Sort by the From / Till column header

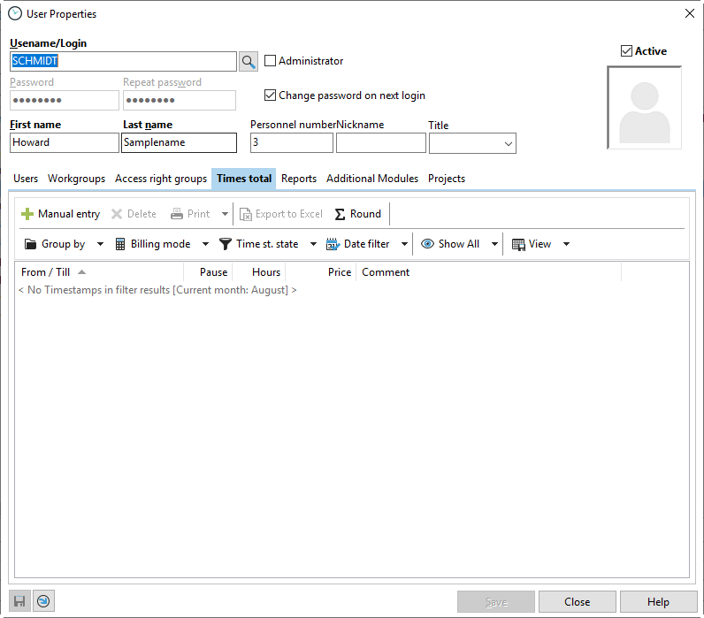(46, 272)
